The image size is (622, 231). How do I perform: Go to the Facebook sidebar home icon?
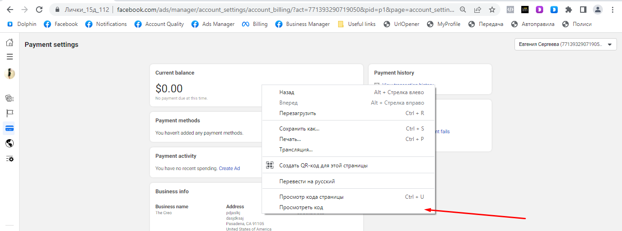pos(9,43)
